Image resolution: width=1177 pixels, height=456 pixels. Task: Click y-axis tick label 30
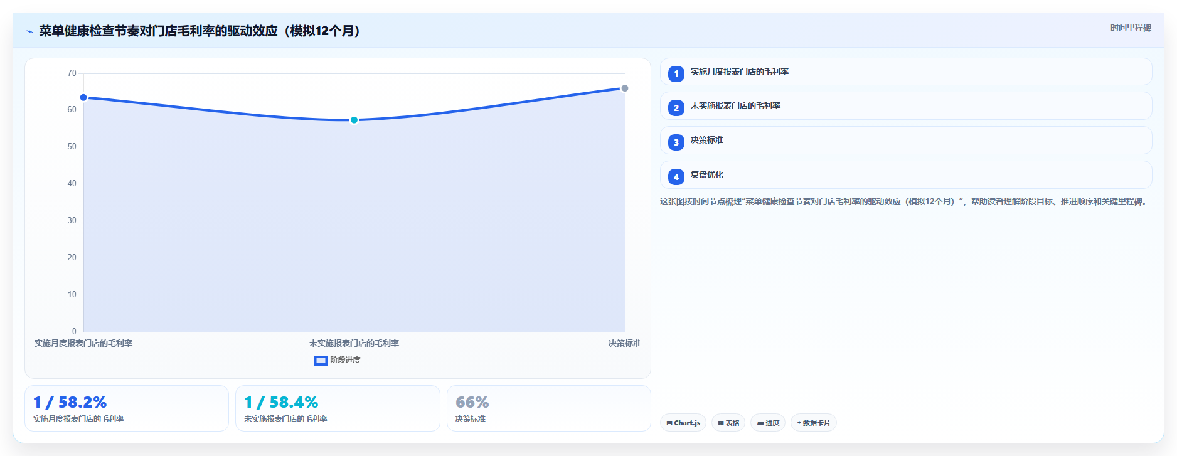(72, 221)
